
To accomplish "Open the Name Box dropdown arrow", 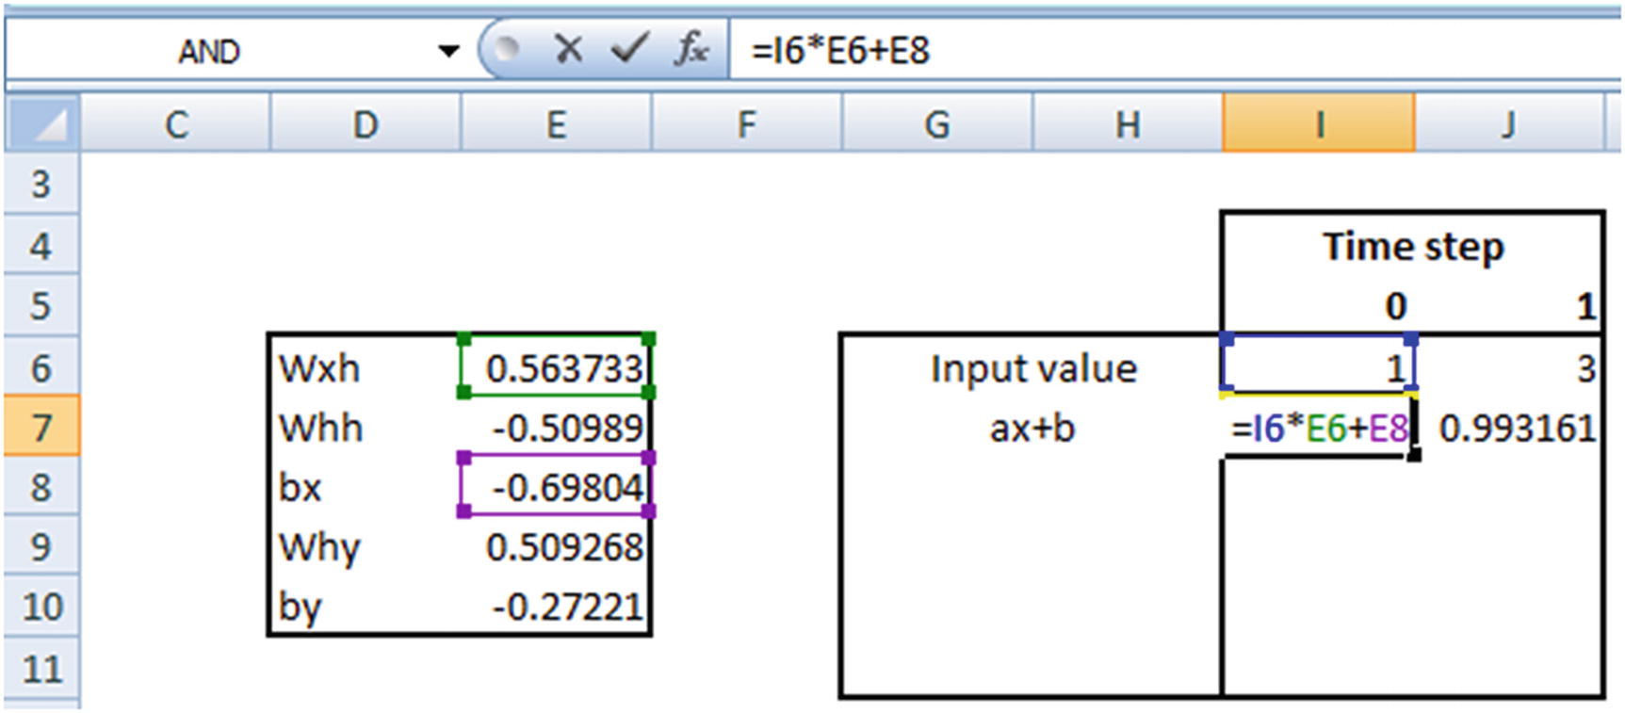I will pos(448,51).
